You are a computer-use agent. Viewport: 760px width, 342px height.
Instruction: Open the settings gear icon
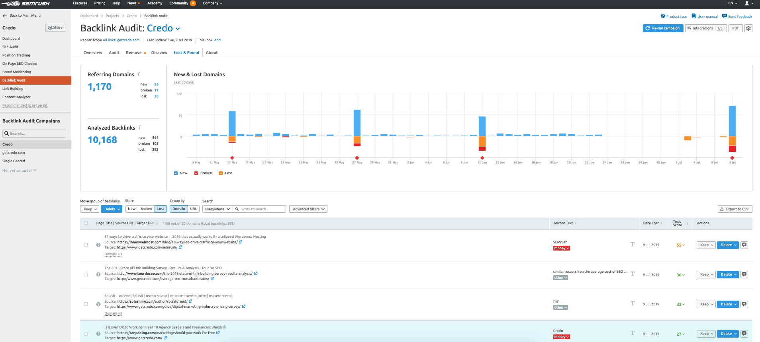748,28
